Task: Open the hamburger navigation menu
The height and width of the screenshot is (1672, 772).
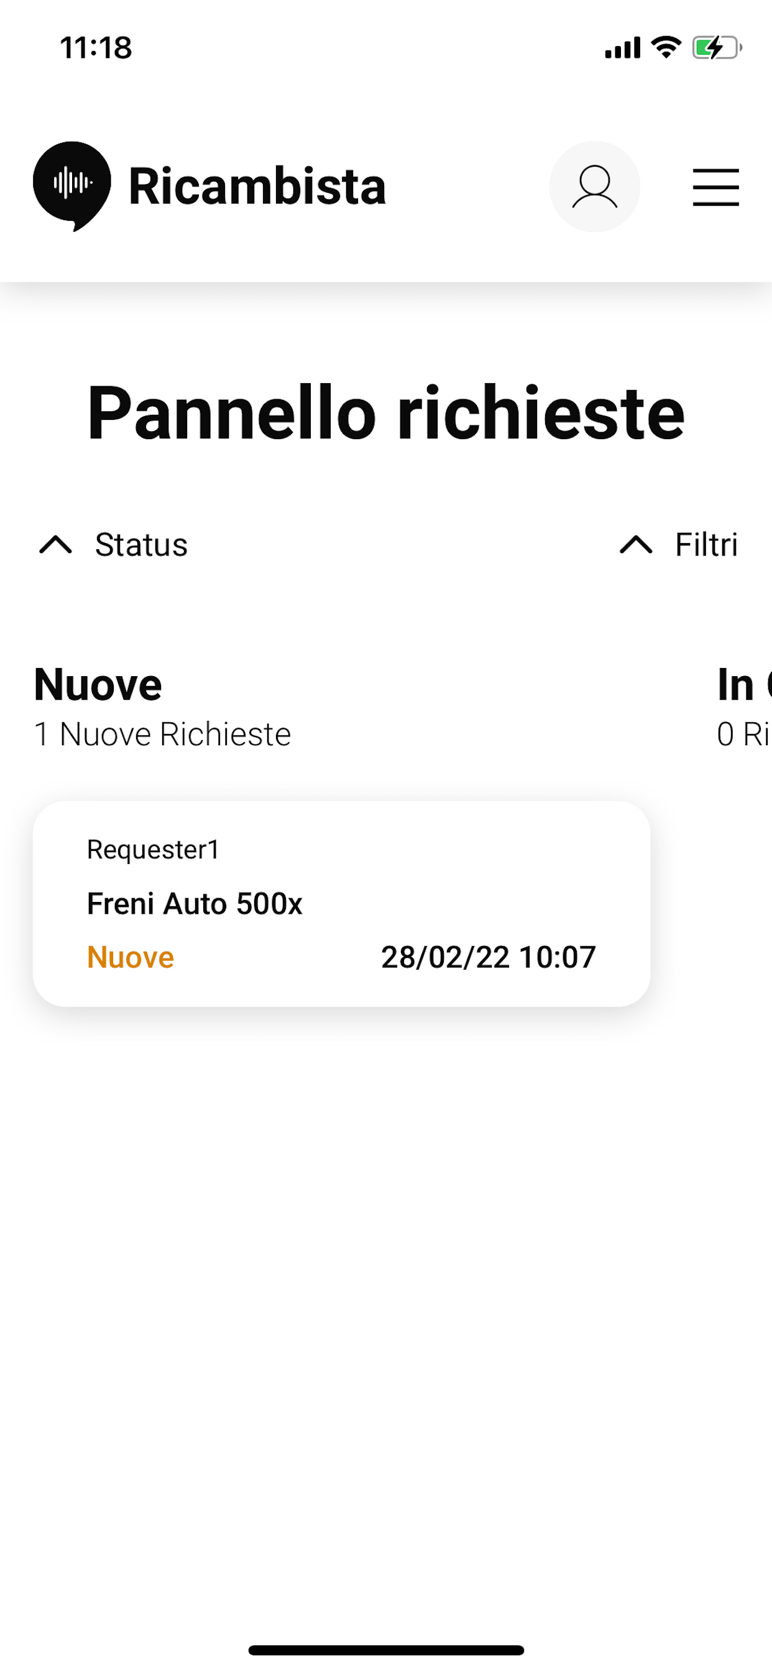Action: point(716,186)
